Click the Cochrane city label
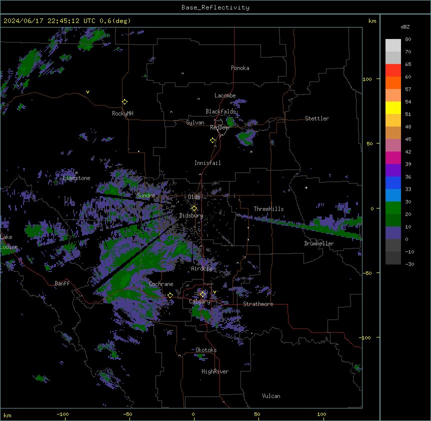Viewport: 431px width, 421px height. (161, 284)
